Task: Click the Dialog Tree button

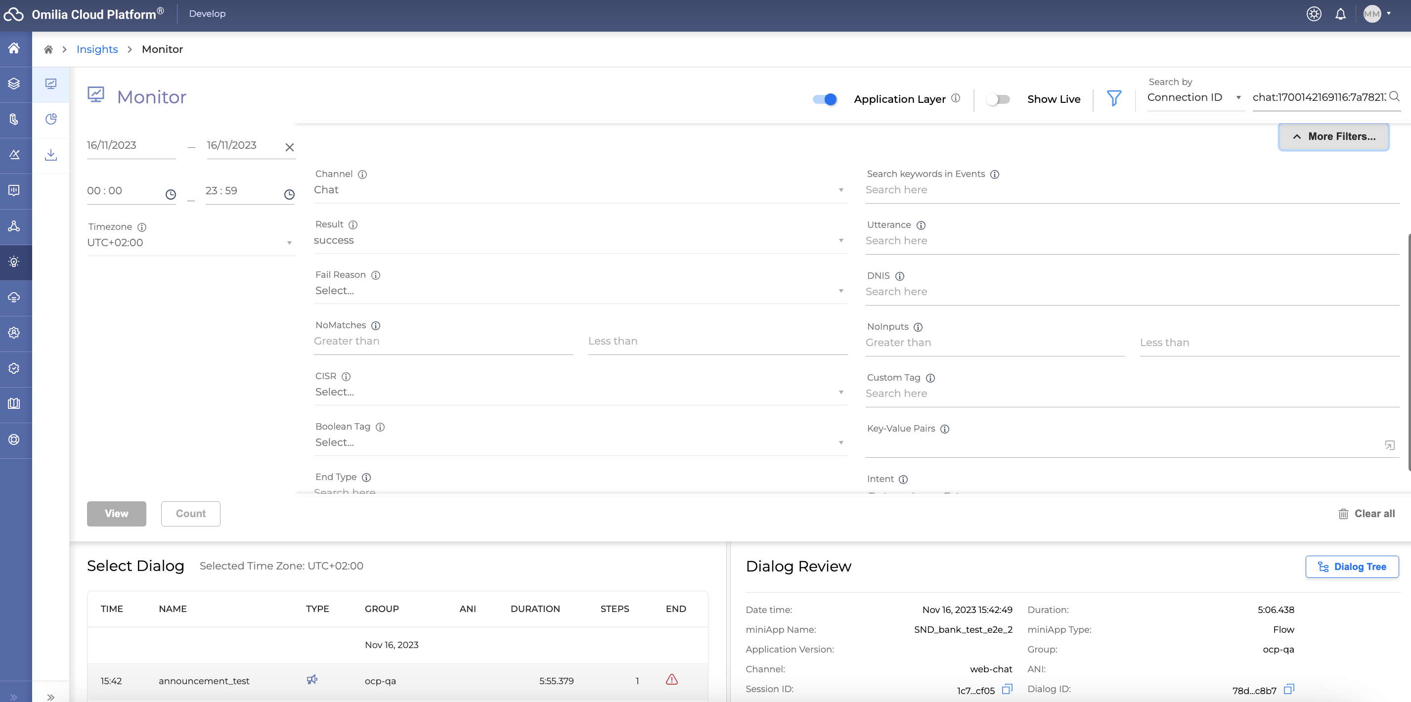Action: (x=1351, y=567)
